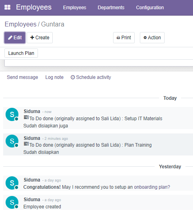Screen dimensions: 193x218
Task: Edit the Guntara employee record
Action: tap(15, 38)
